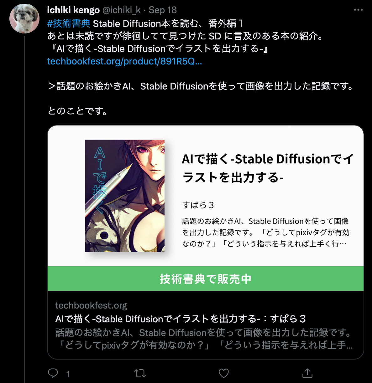Select the すばら３ author name in card
This screenshot has width=372, height=383.
198,205
